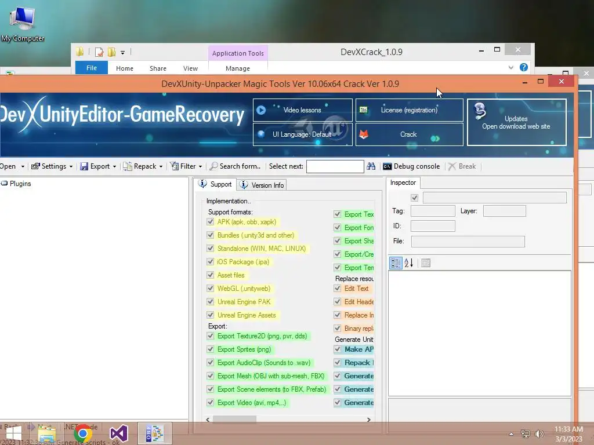The image size is (594, 445).
Task: Expand the ribbon chevron in DevXCrack window
Action: tap(510, 67)
